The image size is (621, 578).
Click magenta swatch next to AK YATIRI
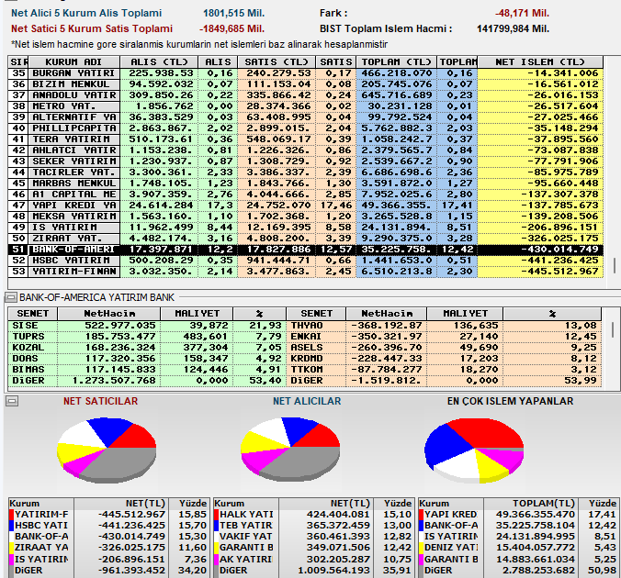[216, 559]
